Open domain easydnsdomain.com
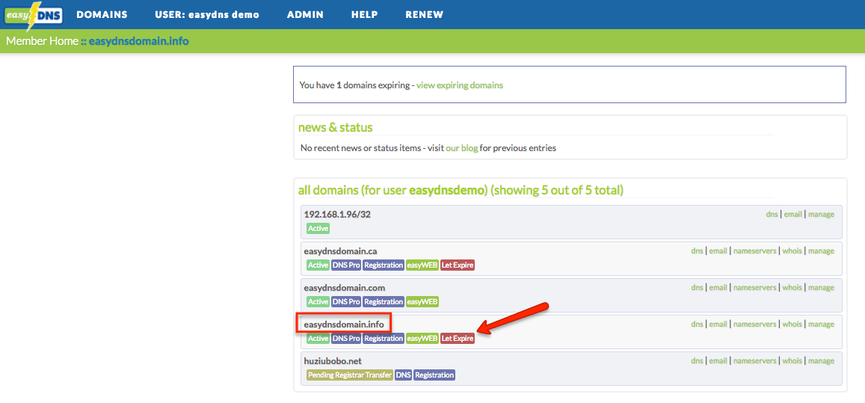 pos(344,288)
